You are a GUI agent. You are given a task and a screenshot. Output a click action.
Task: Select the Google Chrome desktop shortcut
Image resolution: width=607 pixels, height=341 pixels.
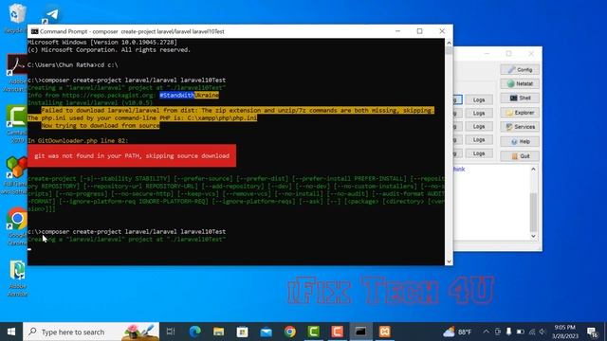coord(16,225)
